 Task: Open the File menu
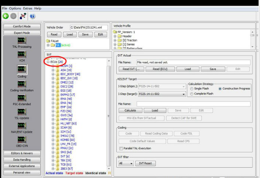click(x=5, y=8)
